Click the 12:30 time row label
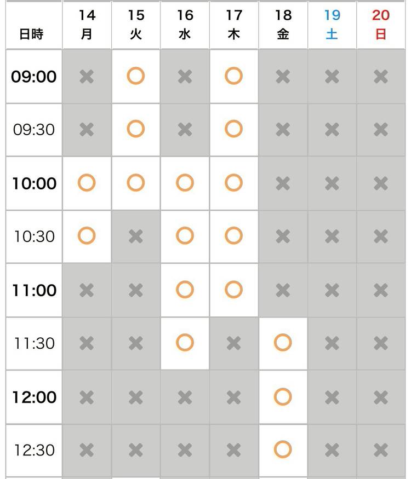The image size is (411, 479). (x=34, y=451)
